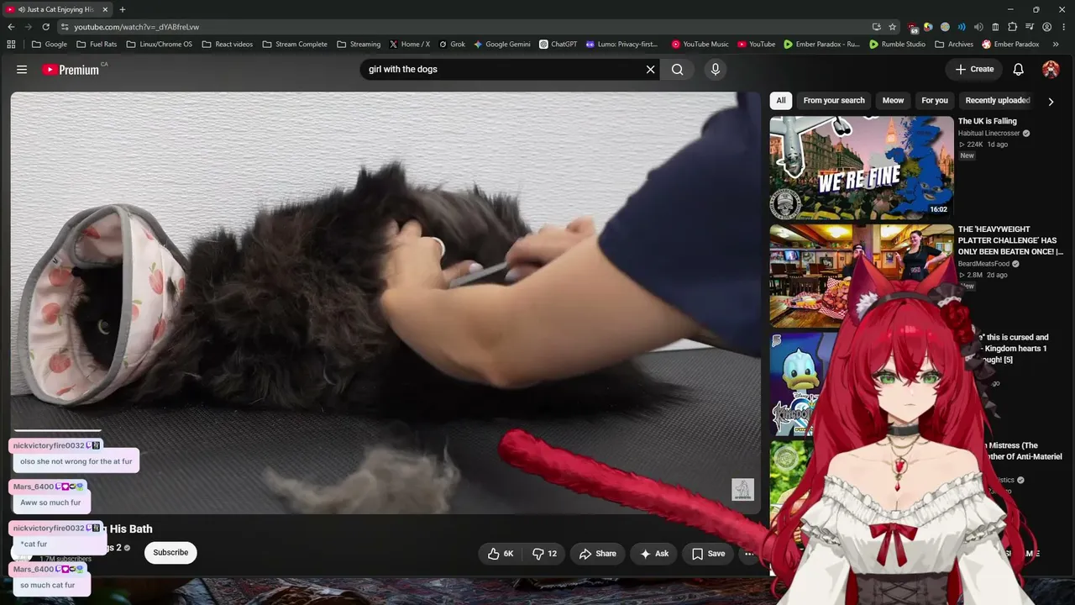Mute tab via speaker icon on tab
The image size is (1075, 605).
coord(21,9)
